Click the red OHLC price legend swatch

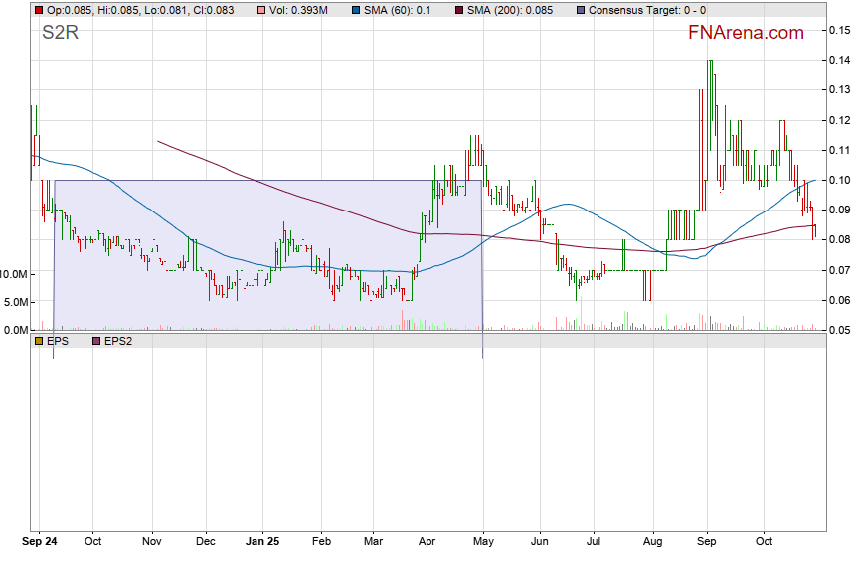pos(39,10)
